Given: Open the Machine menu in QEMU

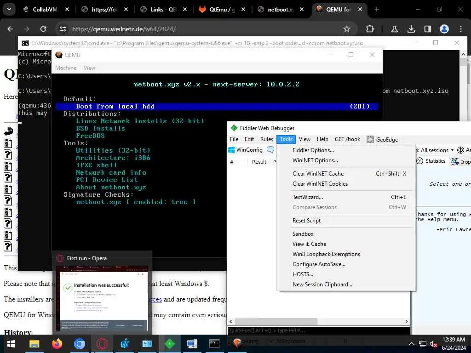Looking at the screenshot, I should click(66, 68).
